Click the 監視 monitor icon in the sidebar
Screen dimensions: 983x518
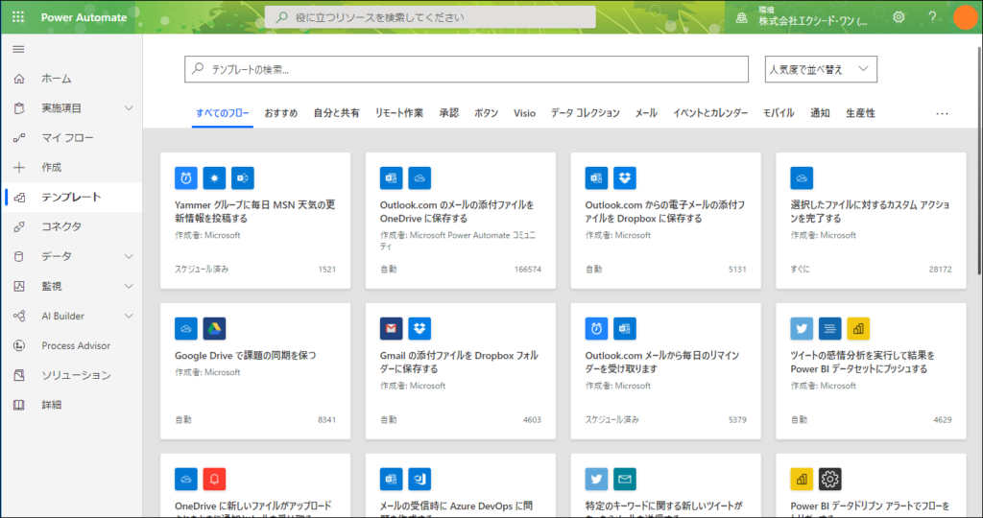[19, 286]
